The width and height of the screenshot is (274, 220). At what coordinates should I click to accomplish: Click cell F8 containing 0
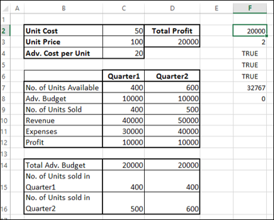pyautogui.click(x=250, y=98)
